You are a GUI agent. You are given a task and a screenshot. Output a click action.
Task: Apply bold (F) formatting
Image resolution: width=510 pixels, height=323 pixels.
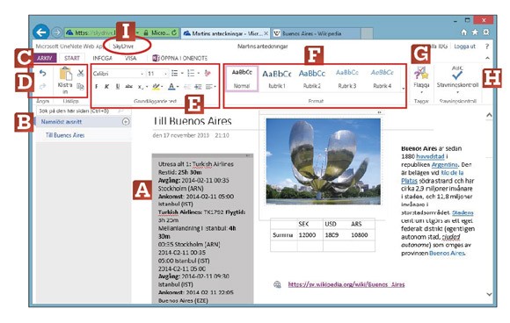[x=96, y=87]
